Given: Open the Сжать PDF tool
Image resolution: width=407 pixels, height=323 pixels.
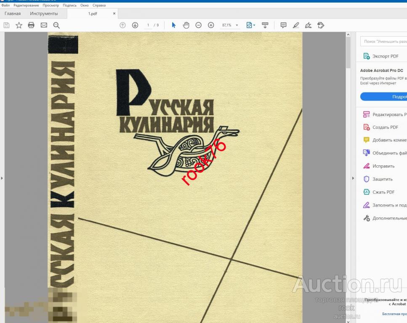Looking at the screenshot, I should point(379,192).
